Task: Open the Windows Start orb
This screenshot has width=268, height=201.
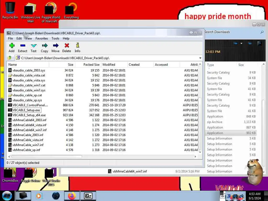Action: (x=7, y=196)
